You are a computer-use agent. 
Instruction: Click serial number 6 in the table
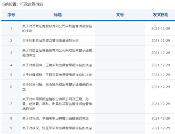(11, 87)
